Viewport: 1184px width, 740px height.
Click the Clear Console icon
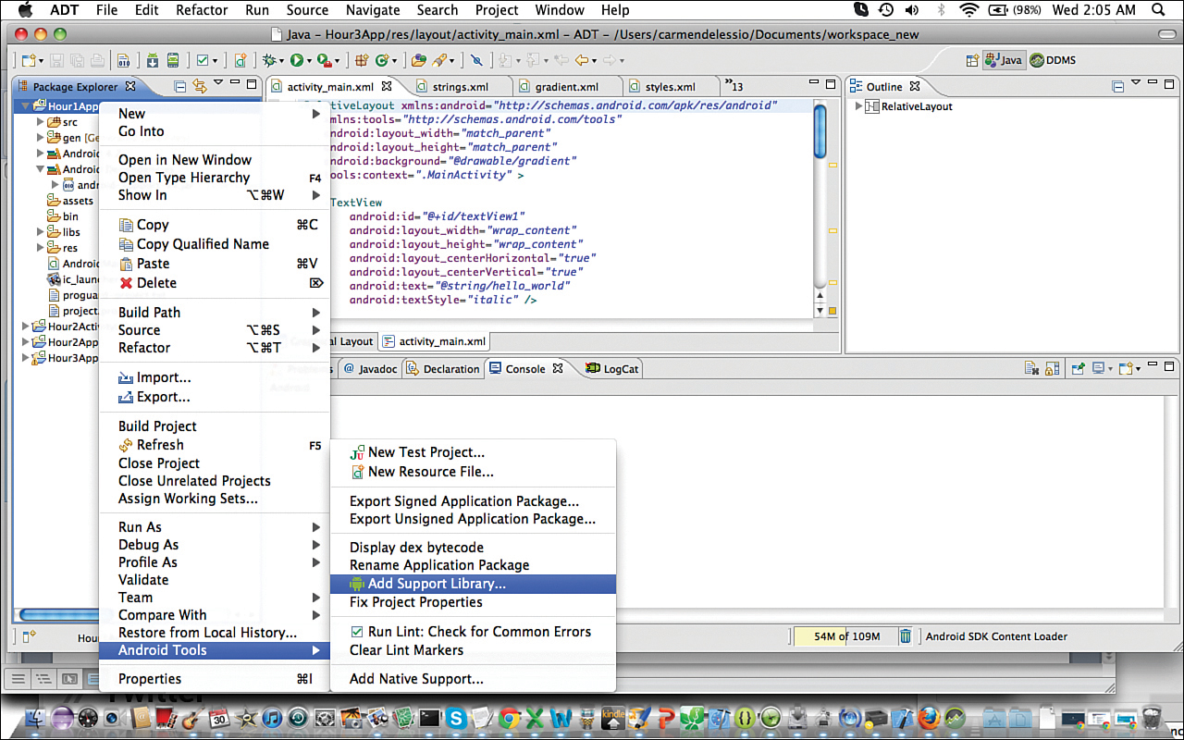click(1033, 368)
